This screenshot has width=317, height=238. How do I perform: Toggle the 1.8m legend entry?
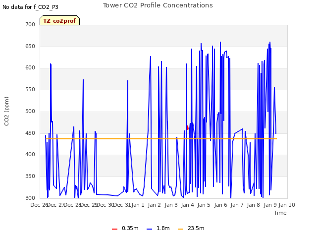[x=158, y=229]
